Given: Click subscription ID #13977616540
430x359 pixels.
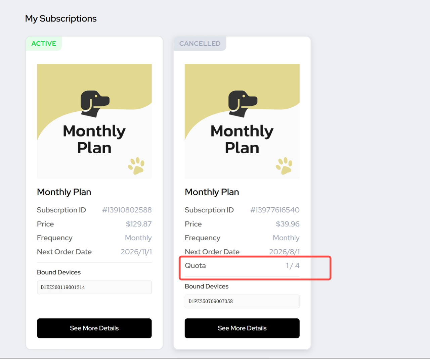Looking at the screenshot, I should 275,210.
